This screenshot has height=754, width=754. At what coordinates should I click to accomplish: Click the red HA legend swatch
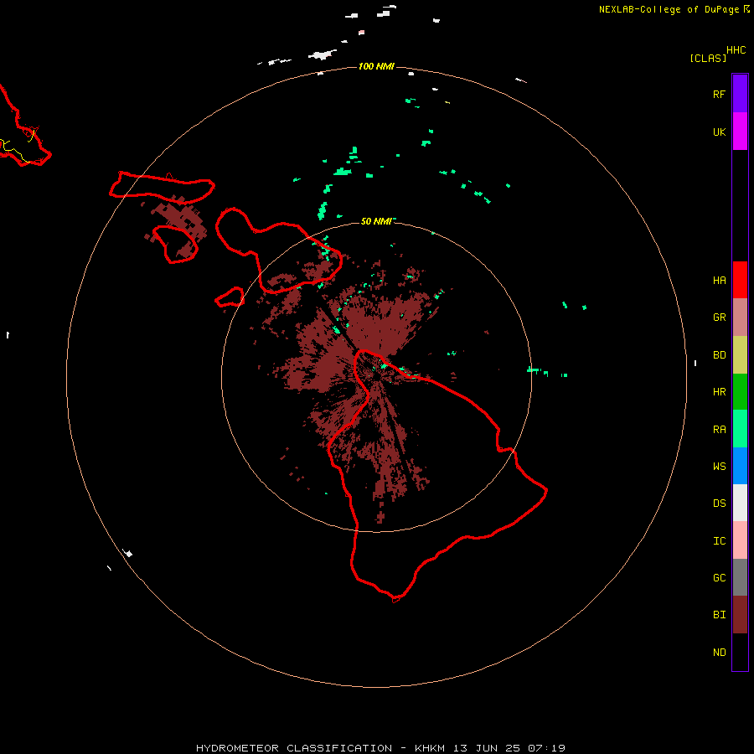click(x=740, y=280)
